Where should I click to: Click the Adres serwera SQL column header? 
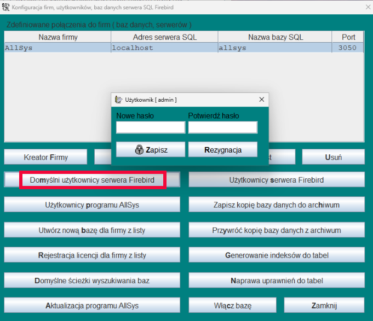click(x=164, y=37)
